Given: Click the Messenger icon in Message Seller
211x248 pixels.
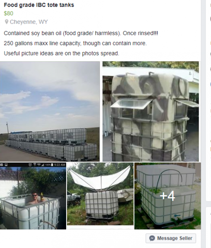Looking at the screenshot, I should click(152, 238).
